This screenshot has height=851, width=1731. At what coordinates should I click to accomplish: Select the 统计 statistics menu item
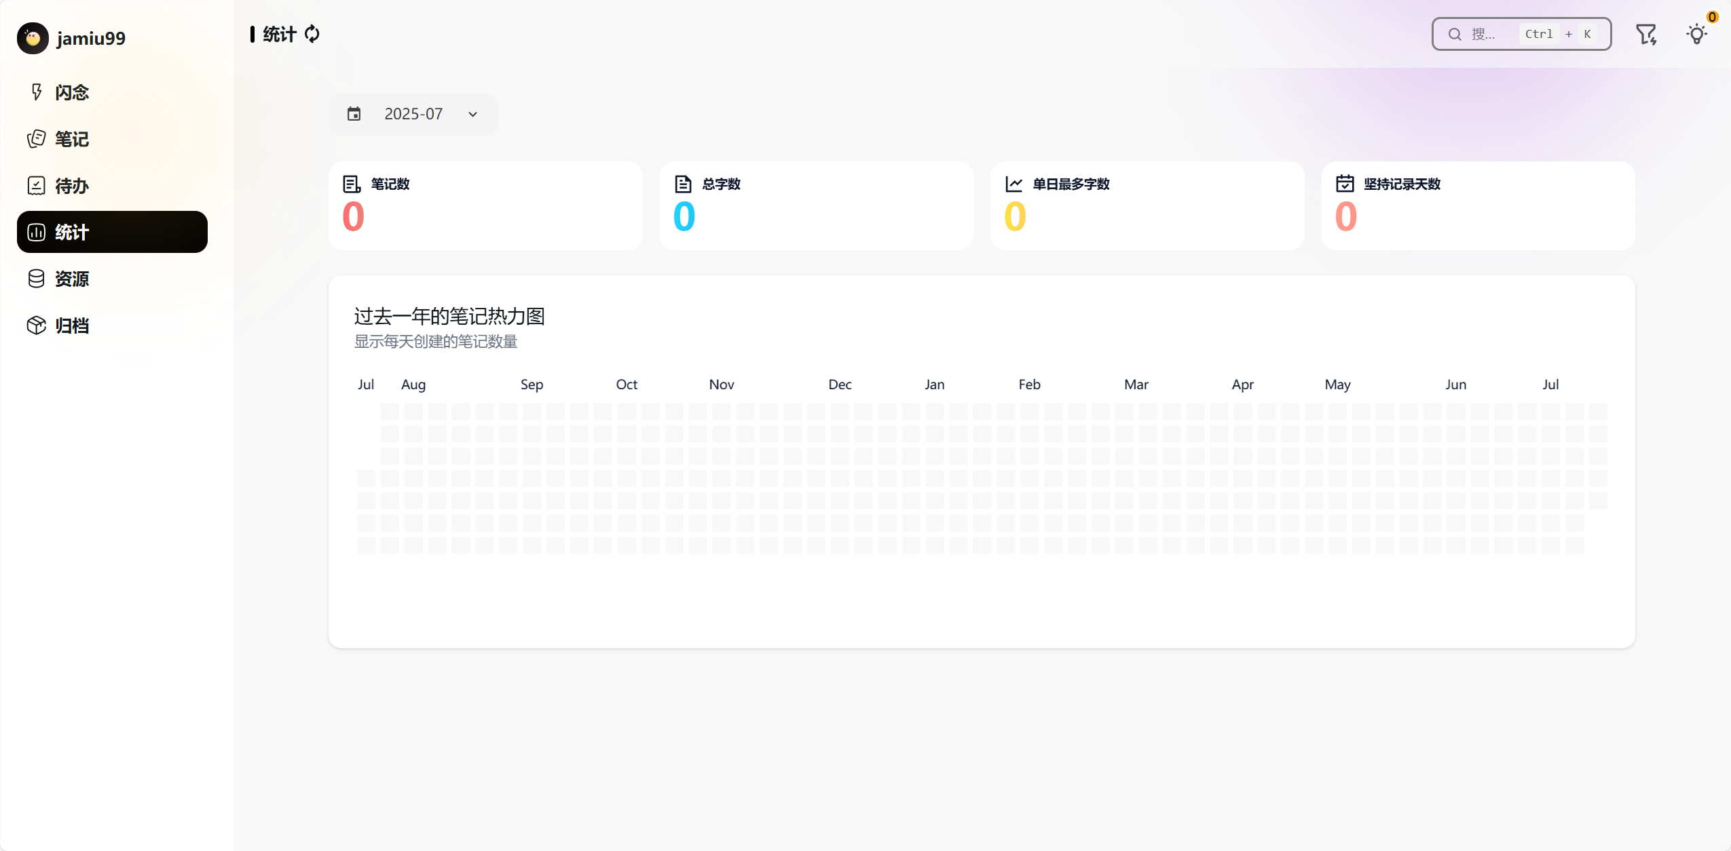tap(112, 232)
